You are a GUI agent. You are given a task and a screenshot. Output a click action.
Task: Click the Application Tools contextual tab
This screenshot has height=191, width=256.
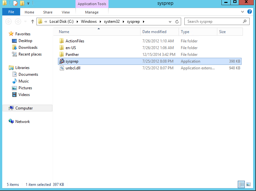click(92, 4)
